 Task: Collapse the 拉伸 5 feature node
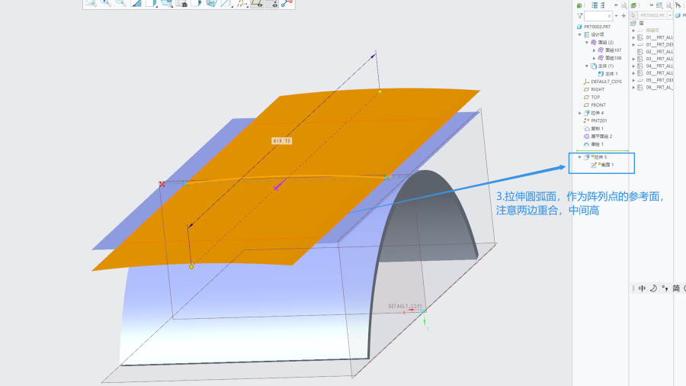tap(579, 157)
